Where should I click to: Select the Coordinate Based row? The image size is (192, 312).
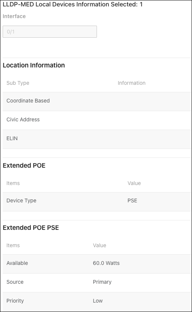pyautogui.click(x=97, y=101)
